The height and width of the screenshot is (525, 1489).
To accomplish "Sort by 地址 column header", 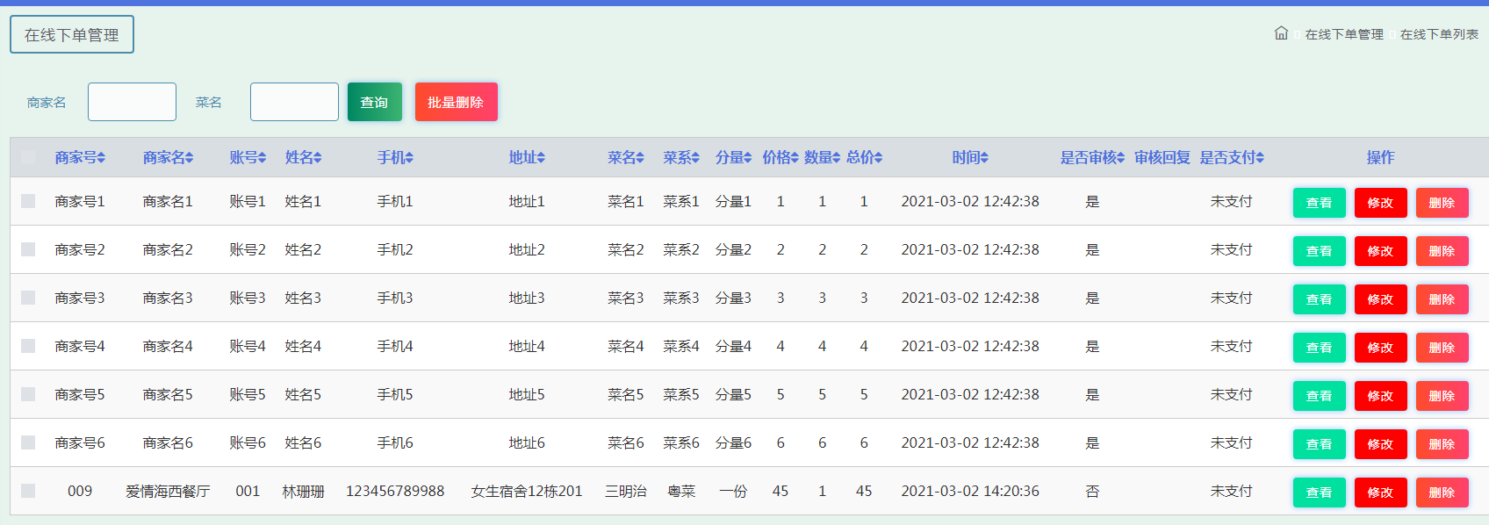I will click(x=527, y=157).
